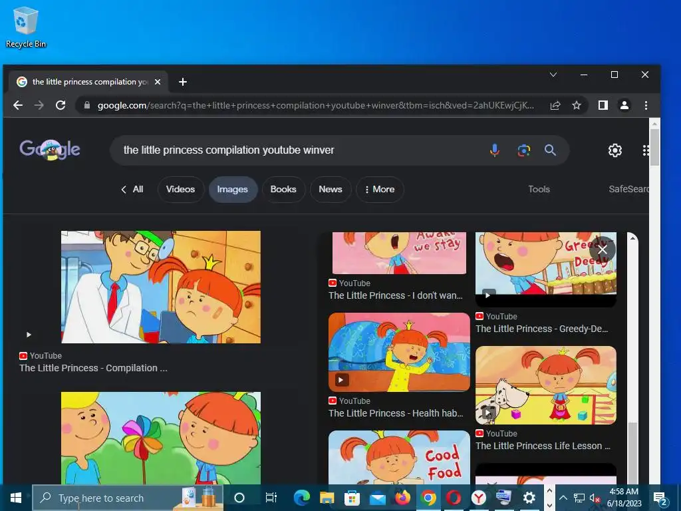Click YouTube source above Greedy-De title
681x511 pixels.
coord(496,317)
